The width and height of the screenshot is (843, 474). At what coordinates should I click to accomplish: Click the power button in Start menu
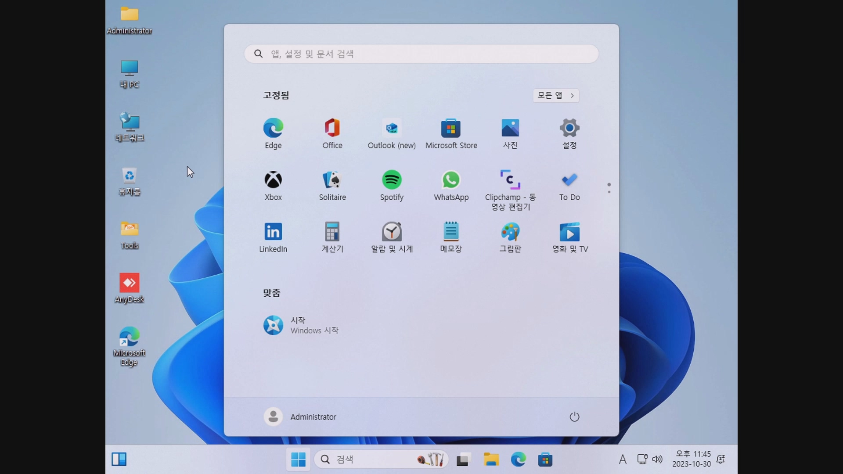pos(574,417)
